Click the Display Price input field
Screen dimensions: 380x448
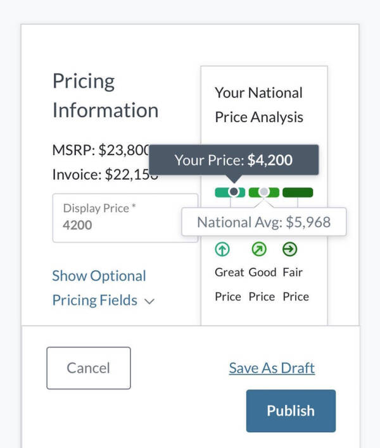coord(125,218)
